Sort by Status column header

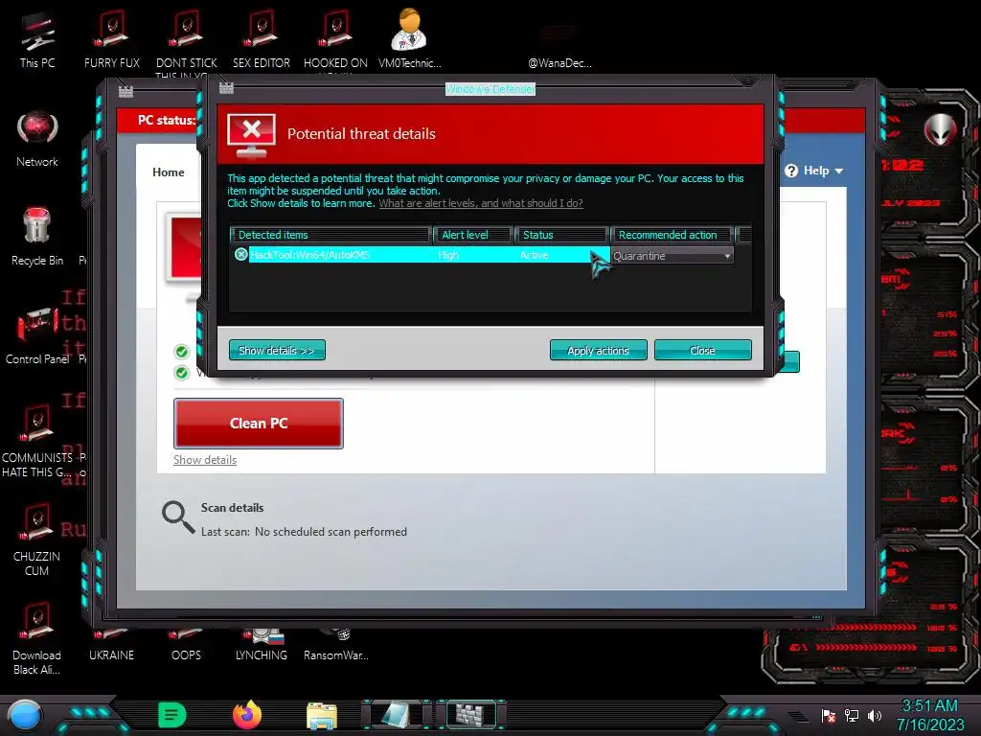(561, 235)
